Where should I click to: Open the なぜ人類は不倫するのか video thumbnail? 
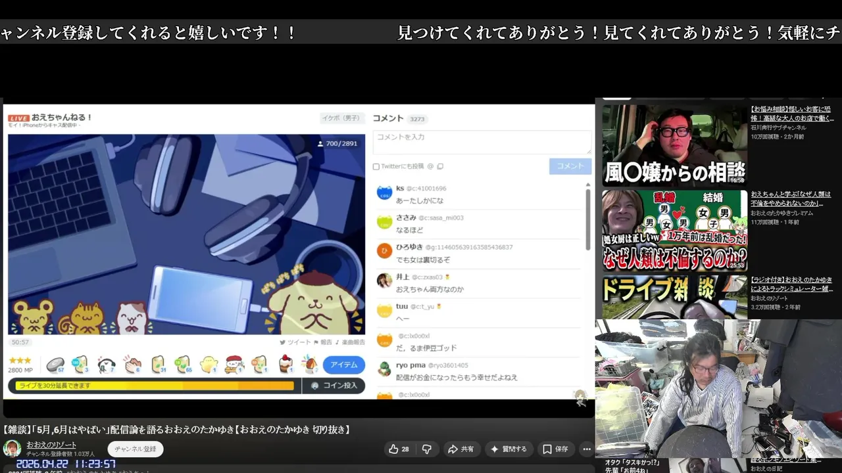(675, 231)
